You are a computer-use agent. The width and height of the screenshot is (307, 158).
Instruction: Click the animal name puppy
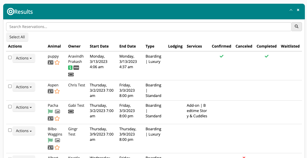pos(53,56)
